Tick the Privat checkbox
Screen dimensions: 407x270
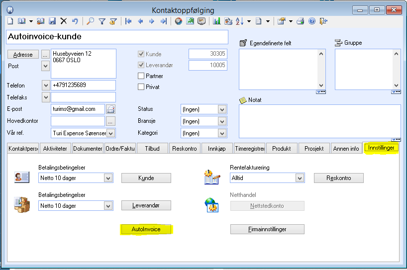click(x=141, y=87)
